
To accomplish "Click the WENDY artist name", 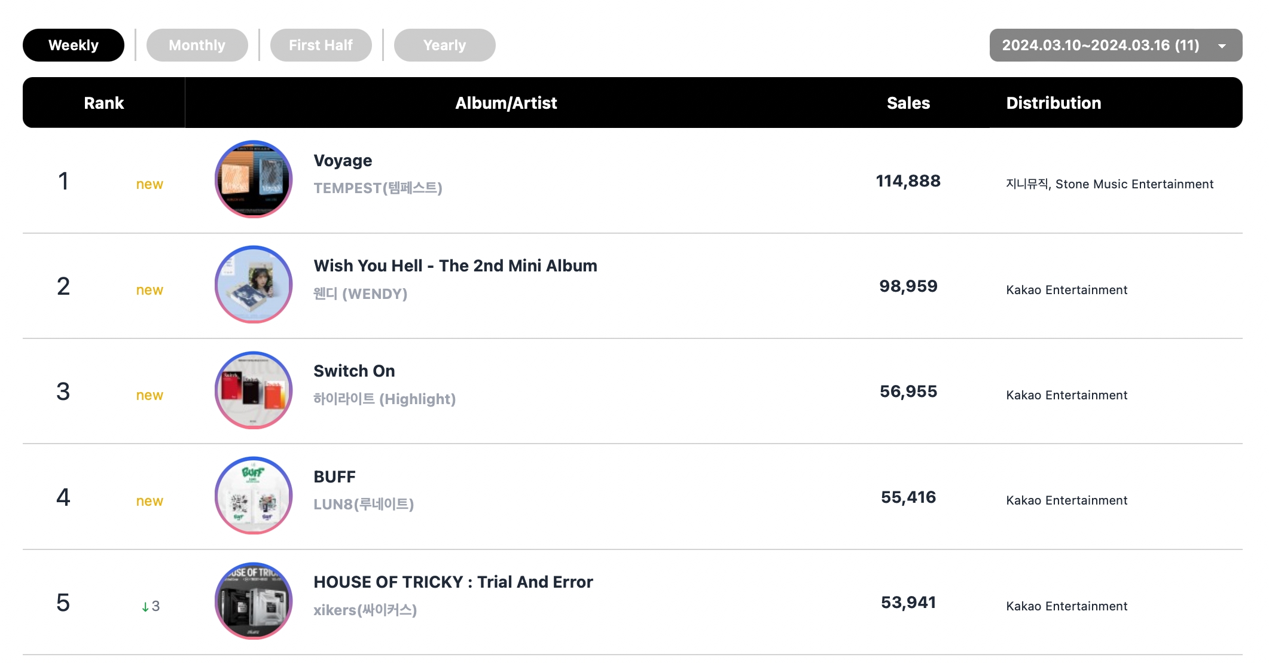I will (360, 294).
